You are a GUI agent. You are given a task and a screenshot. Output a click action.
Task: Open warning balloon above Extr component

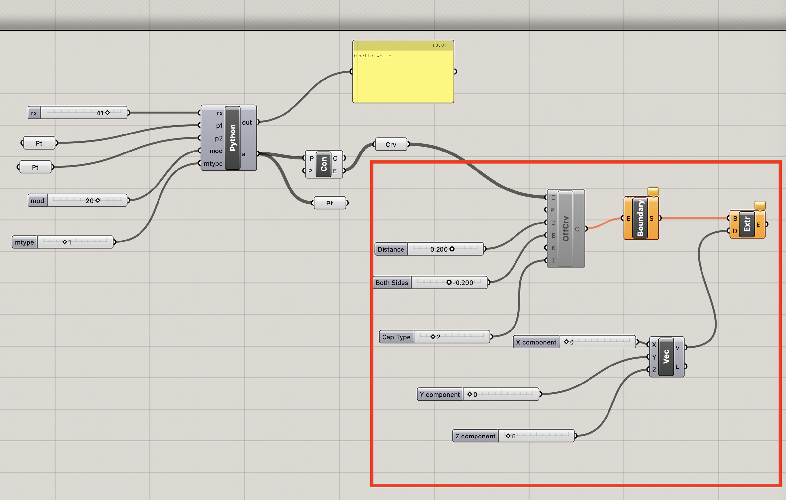coord(760,205)
